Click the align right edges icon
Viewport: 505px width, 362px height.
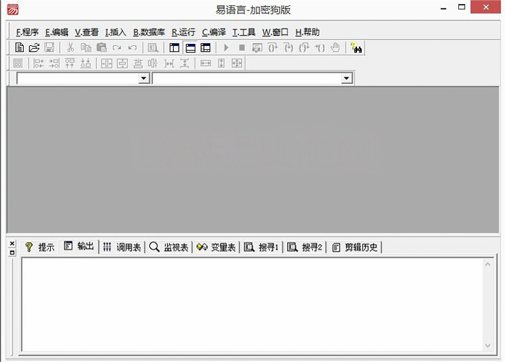point(55,63)
